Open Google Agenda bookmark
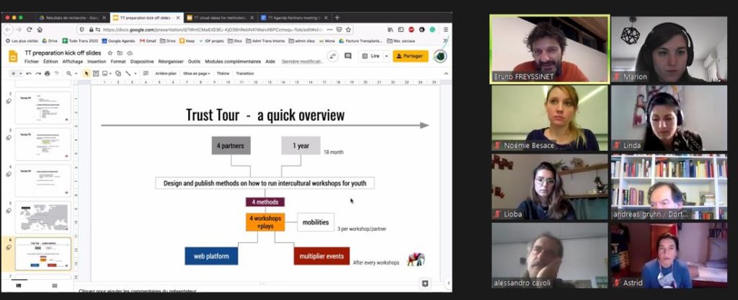 tap(119, 41)
